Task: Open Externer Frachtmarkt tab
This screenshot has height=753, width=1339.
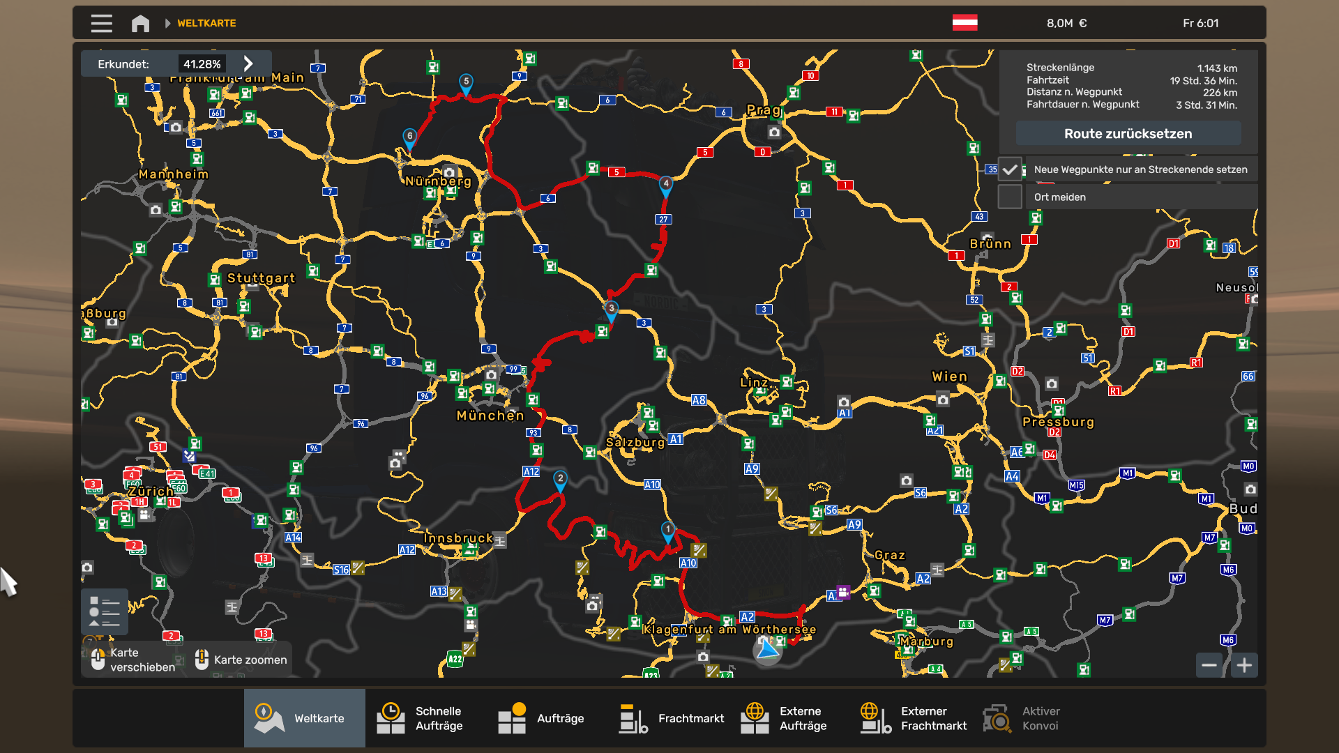Action: [914, 718]
